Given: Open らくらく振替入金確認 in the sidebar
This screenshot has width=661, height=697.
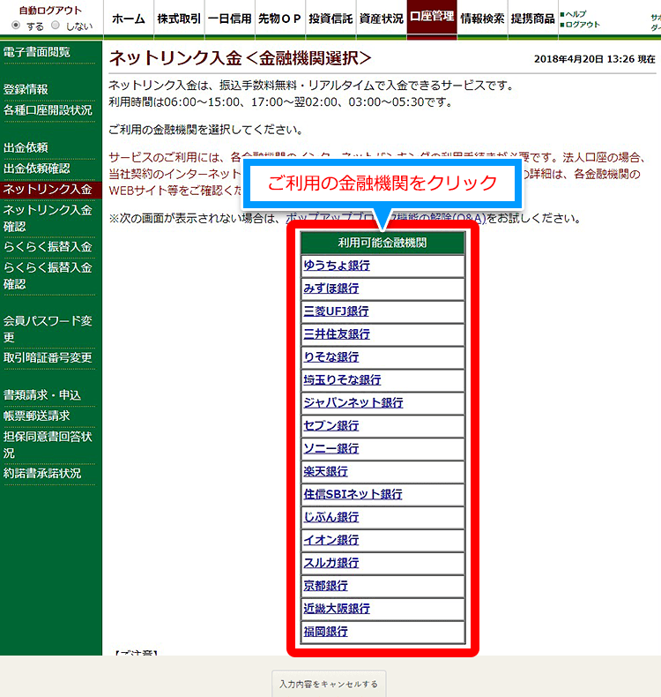Looking at the screenshot, I should pos(48,275).
